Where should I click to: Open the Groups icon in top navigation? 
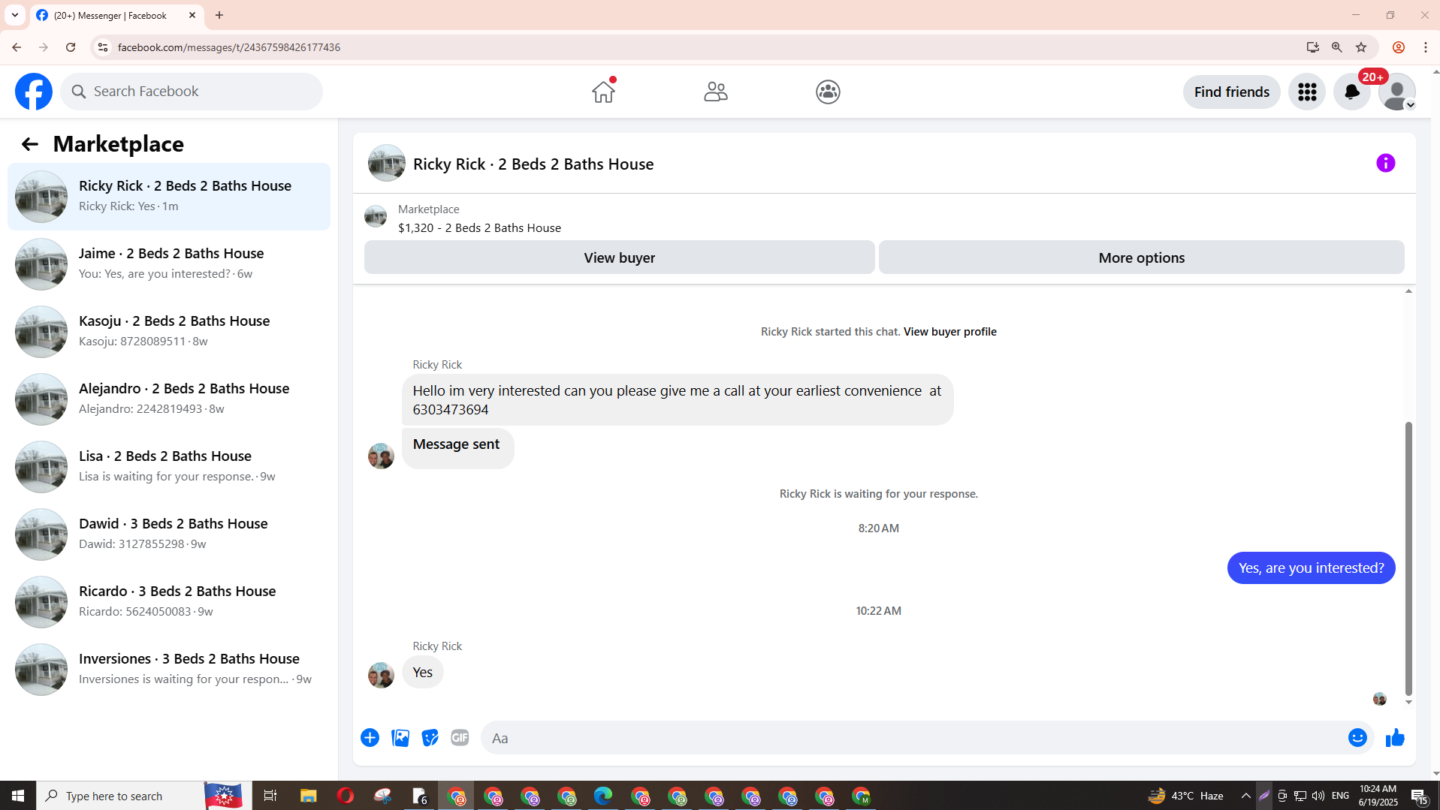pyautogui.click(x=828, y=92)
